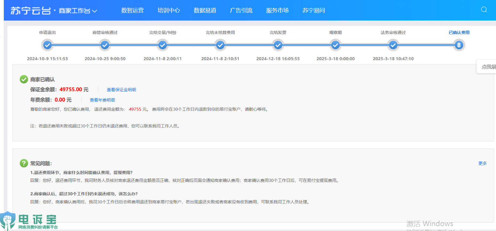Click the 观察期 step checkmark
496x231 pixels.
[x=335, y=45]
